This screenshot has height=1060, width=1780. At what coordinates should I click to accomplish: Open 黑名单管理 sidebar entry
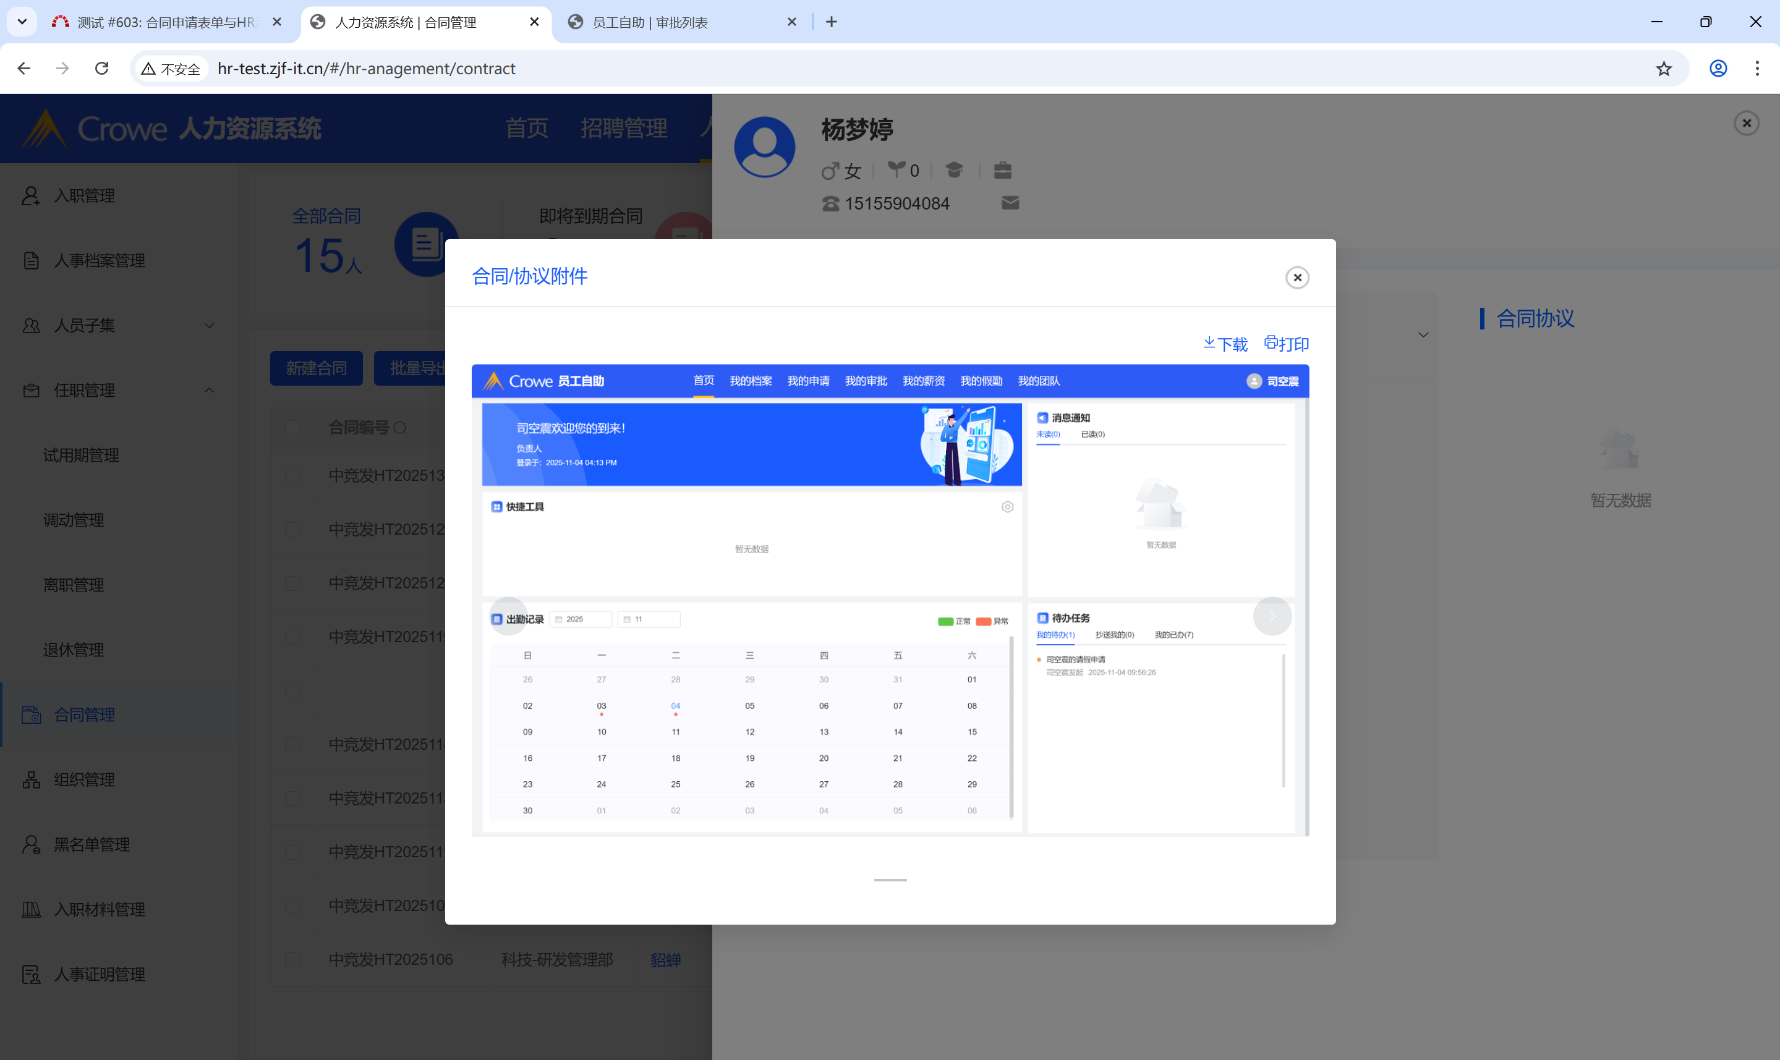[92, 845]
